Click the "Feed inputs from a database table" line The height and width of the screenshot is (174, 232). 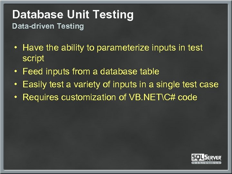point(91,72)
